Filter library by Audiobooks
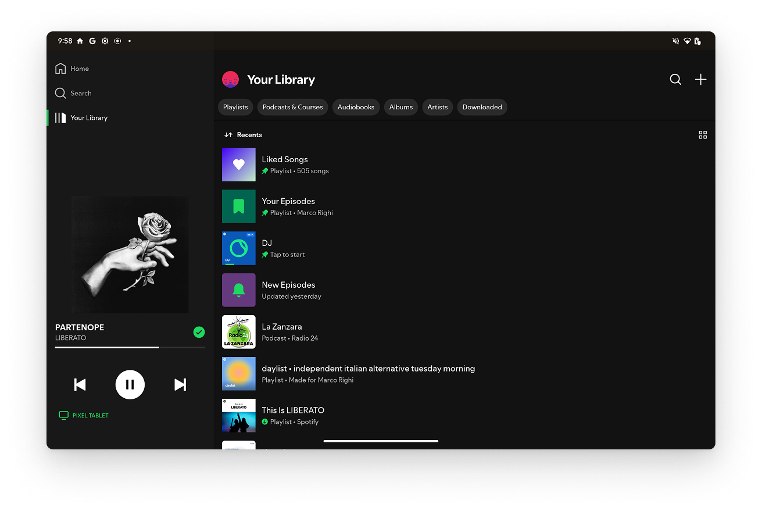Screen dimensions: 762x511 [356, 107]
